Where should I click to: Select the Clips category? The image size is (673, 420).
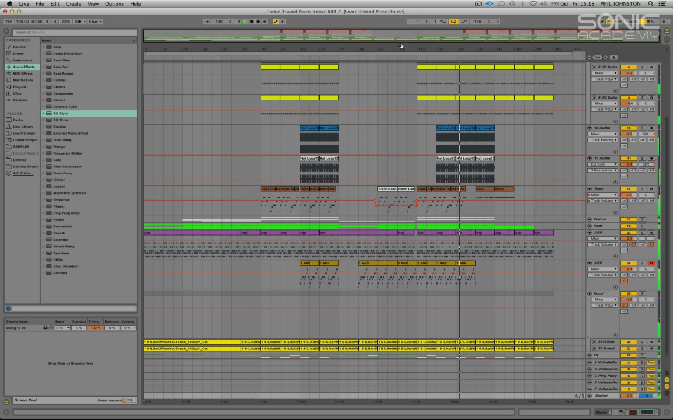coord(17,93)
